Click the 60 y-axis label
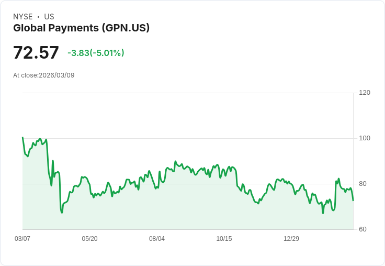The height and width of the screenshot is (266, 385). [363, 229]
